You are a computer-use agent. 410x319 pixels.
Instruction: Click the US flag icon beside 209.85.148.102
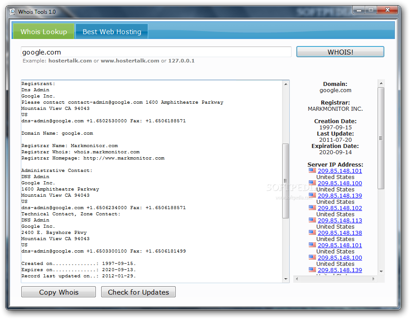pos(312,207)
